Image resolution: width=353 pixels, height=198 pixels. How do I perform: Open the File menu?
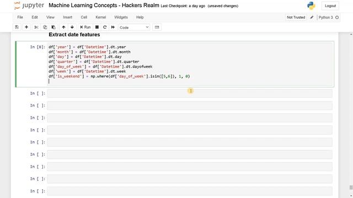click(x=20, y=17)
